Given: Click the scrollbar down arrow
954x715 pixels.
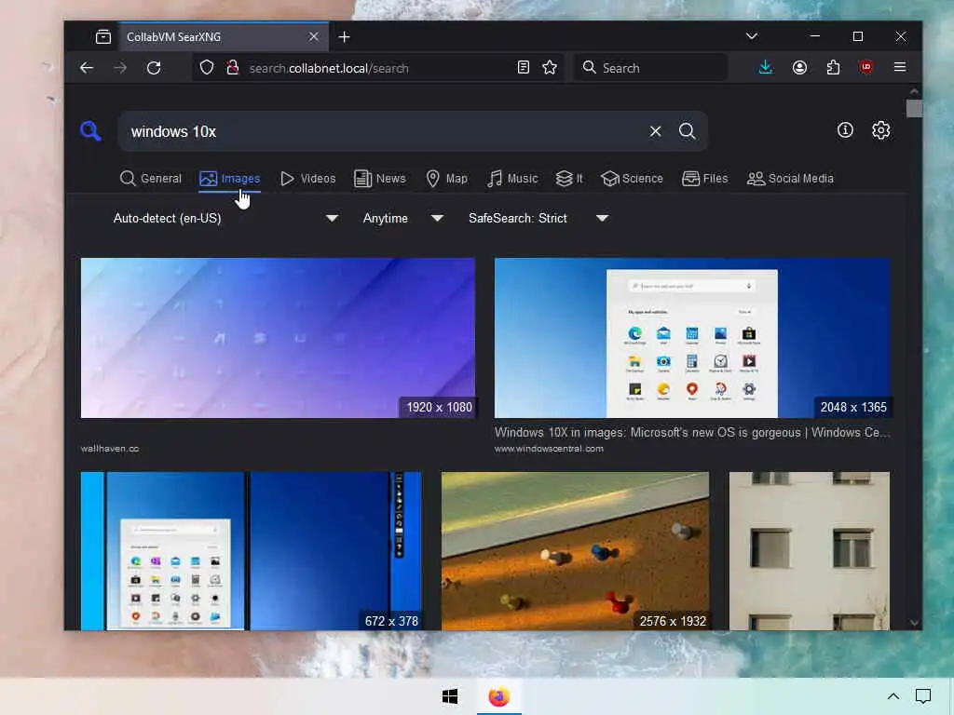Looking at the screenshot, I should click(914, 623).
